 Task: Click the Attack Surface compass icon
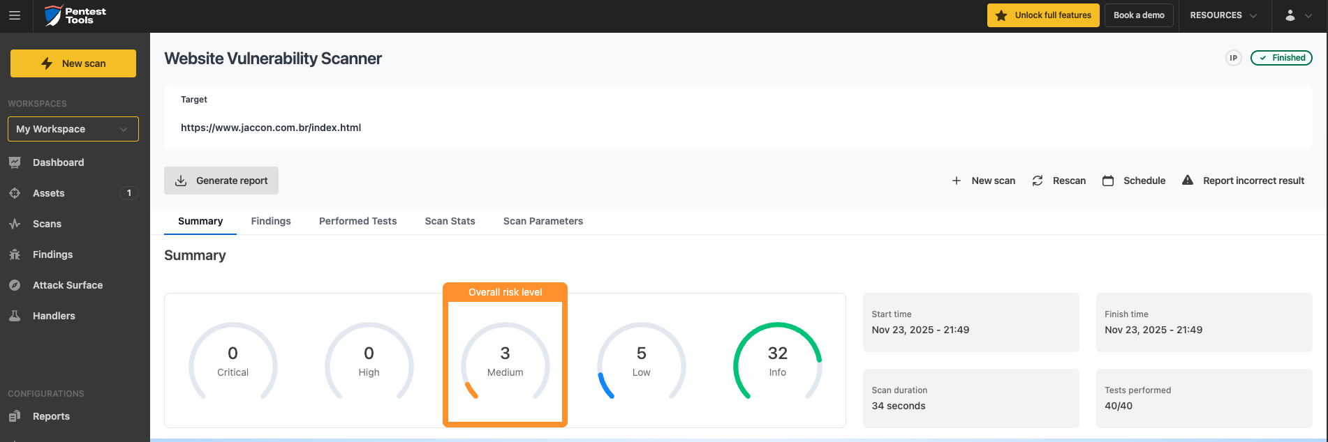(15, 285)
